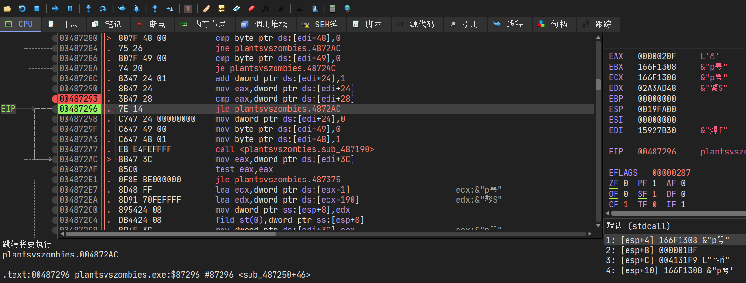The image size is (746, 283).
Task: Switch to the 线程 threads tab
Action: click(x=509, y=24)
